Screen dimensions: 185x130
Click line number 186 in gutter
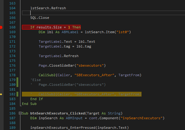pos(12,113)
